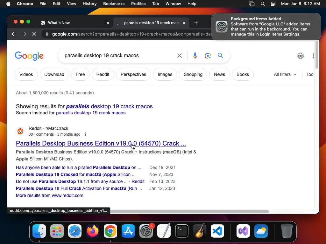
Task: Open a new tab with plus button
Action: pos(196,23)
